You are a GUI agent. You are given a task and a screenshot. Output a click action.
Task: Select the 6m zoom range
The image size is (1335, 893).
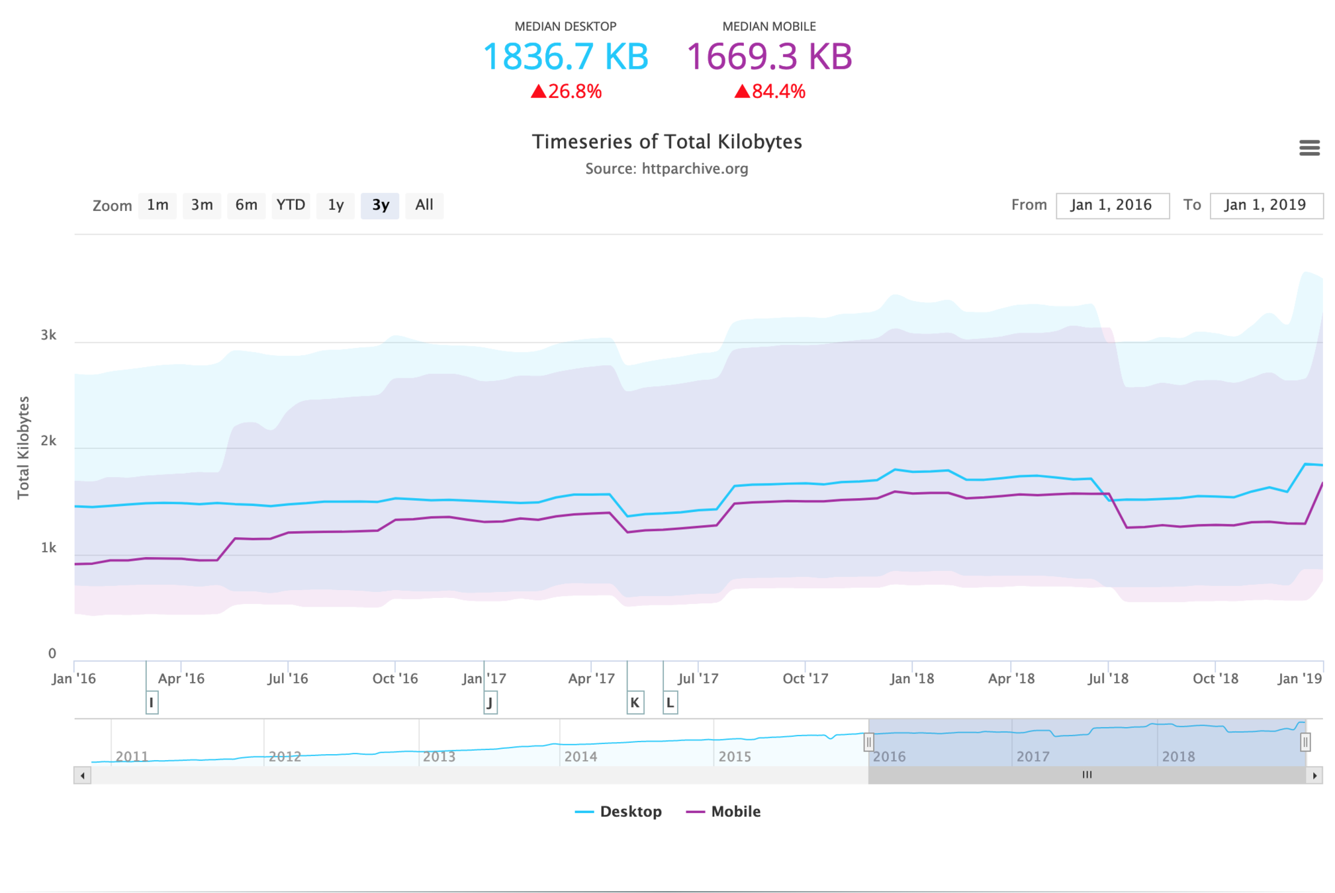click(246, 206)
